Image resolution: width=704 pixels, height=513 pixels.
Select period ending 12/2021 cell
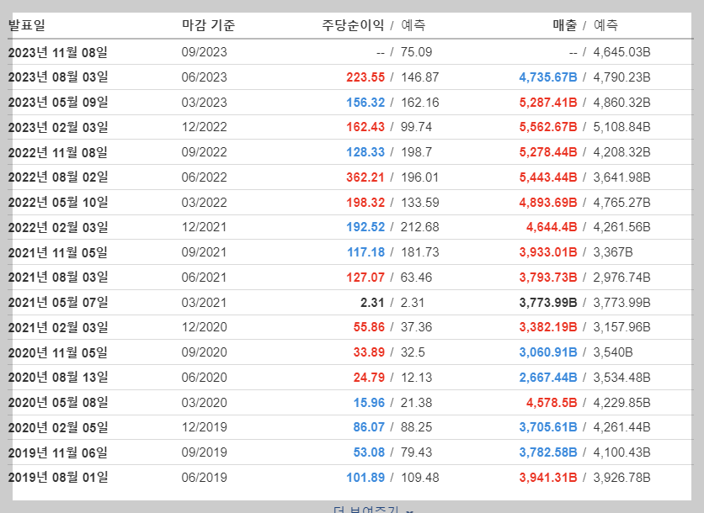(x=205, y=227)
